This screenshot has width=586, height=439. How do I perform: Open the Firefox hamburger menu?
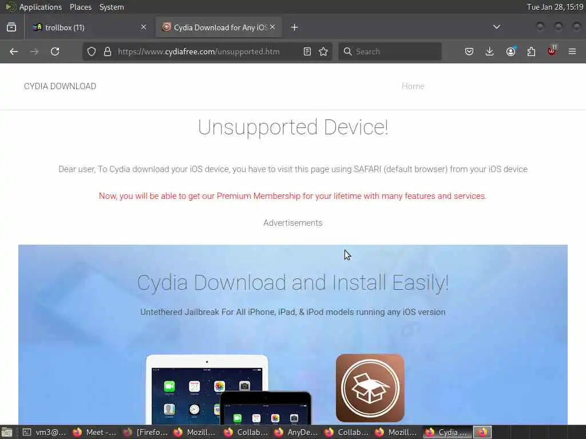click(572, 51)
